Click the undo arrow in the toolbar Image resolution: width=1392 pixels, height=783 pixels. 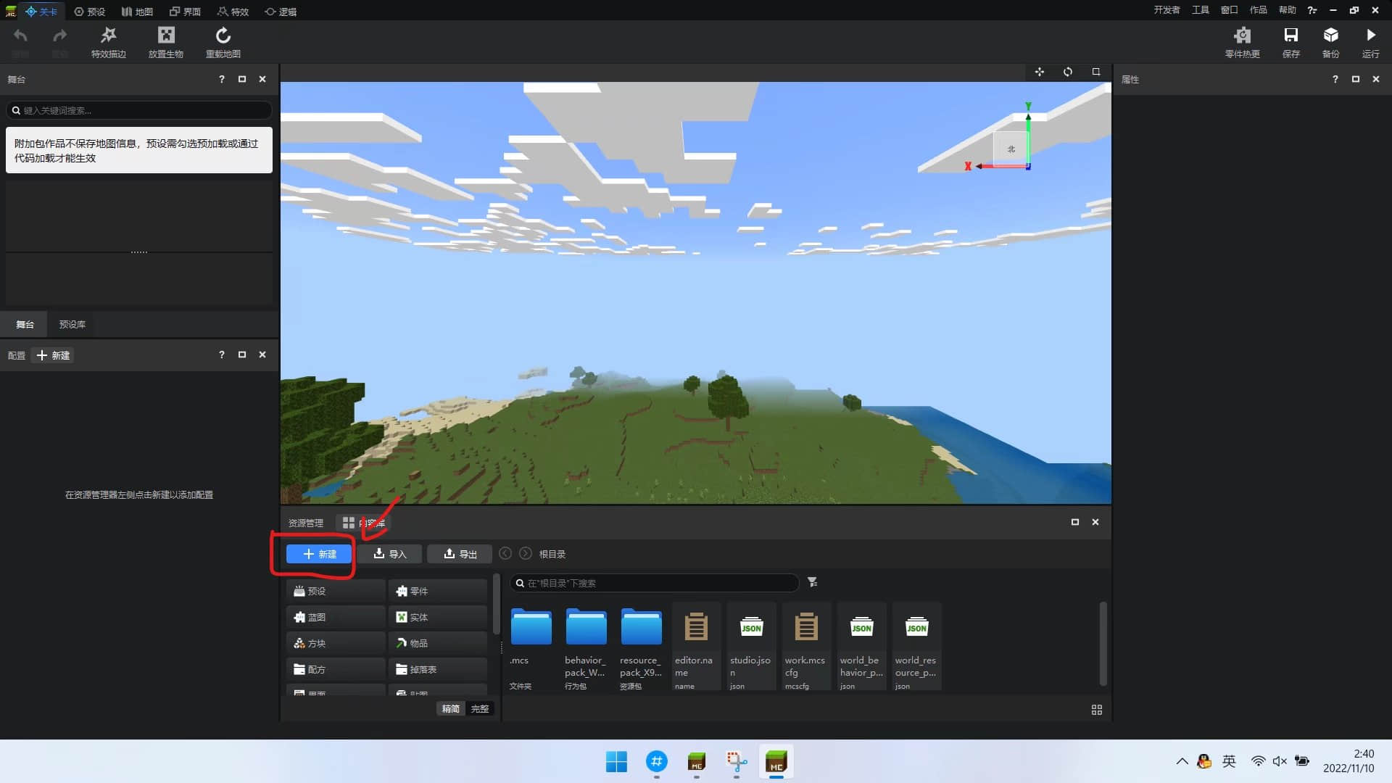[20, 36]
